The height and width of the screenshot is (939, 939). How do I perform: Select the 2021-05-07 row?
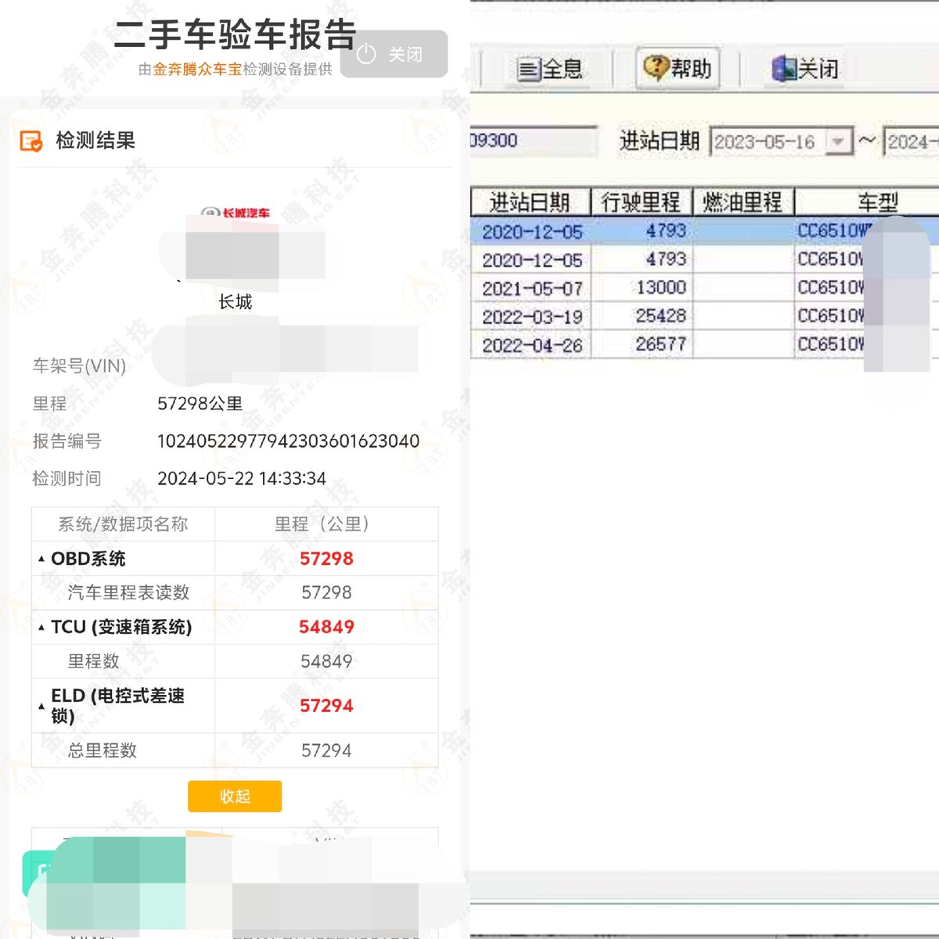click(x=704, y=288)
